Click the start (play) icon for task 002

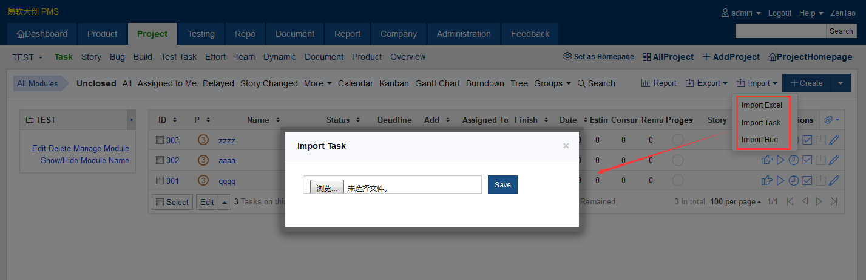click(x=780, y=160)
